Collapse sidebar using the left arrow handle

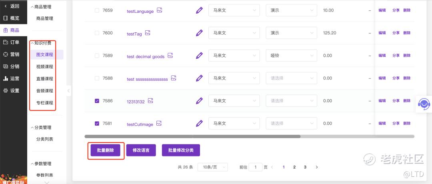[69, 91]
